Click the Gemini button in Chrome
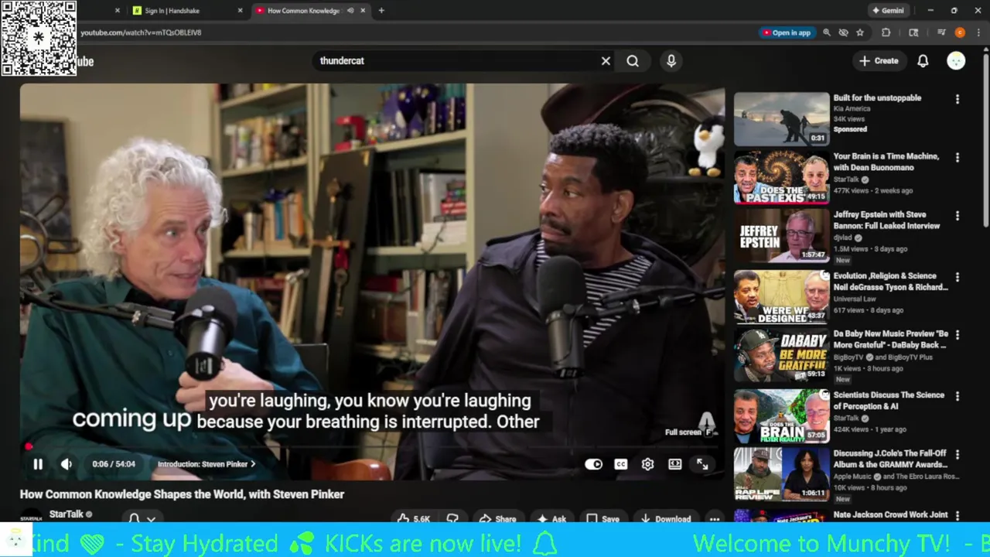 coord(888,11)
